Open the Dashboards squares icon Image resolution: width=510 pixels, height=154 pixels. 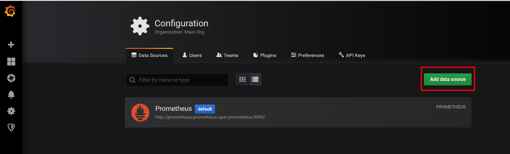(11, 61)
